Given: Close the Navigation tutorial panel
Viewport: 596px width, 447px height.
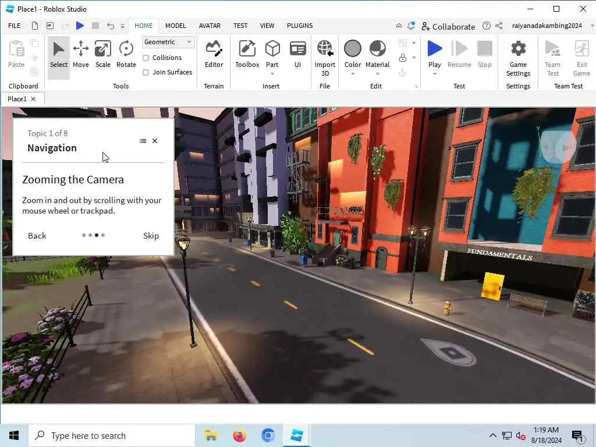Looking at the screenshot, I should pyautogui.click(x=155, y=141).
